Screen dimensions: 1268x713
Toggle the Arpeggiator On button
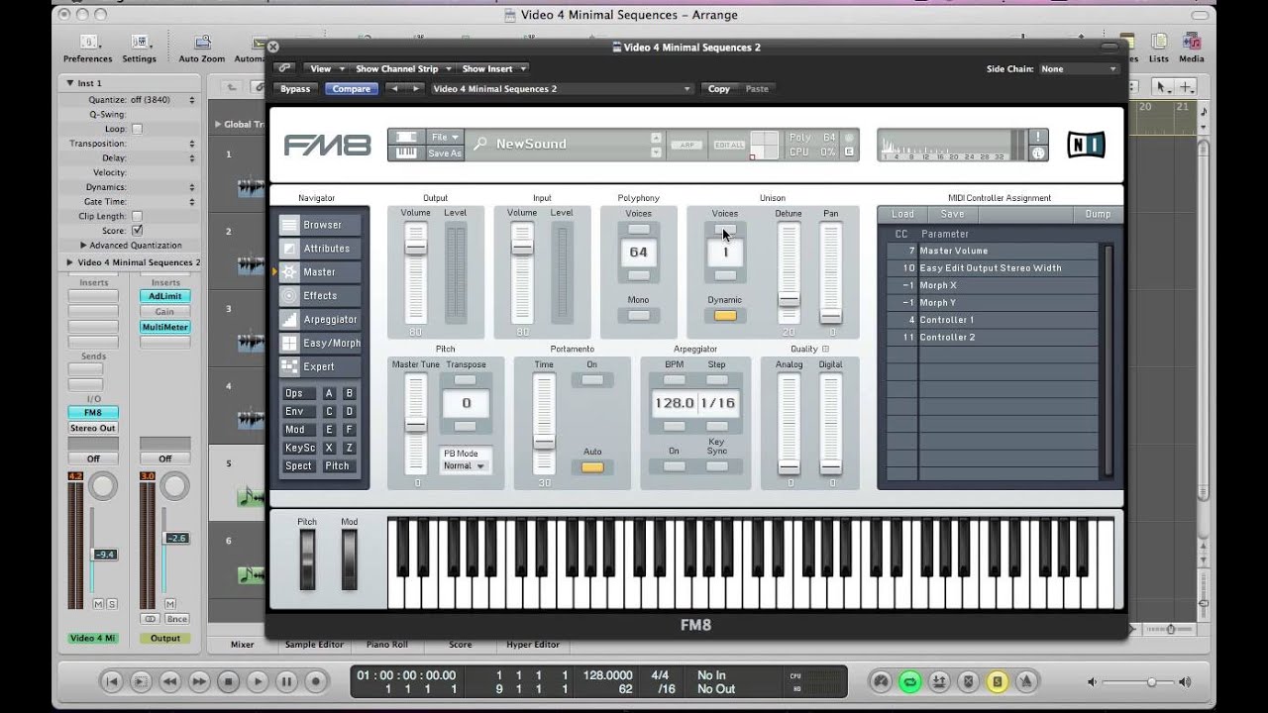tap(675, 466)
